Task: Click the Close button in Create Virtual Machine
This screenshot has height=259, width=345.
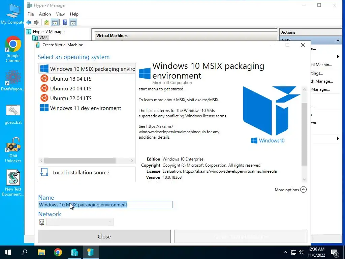Action: [104, 236]
